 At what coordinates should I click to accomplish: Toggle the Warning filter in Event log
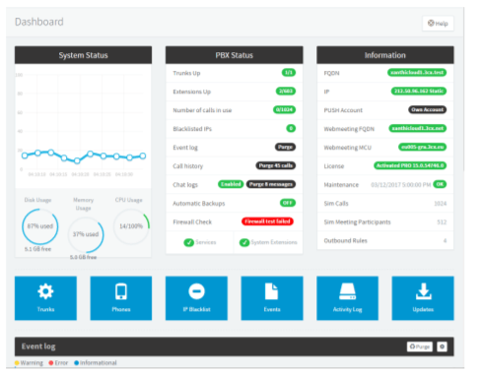coord(29,363)
